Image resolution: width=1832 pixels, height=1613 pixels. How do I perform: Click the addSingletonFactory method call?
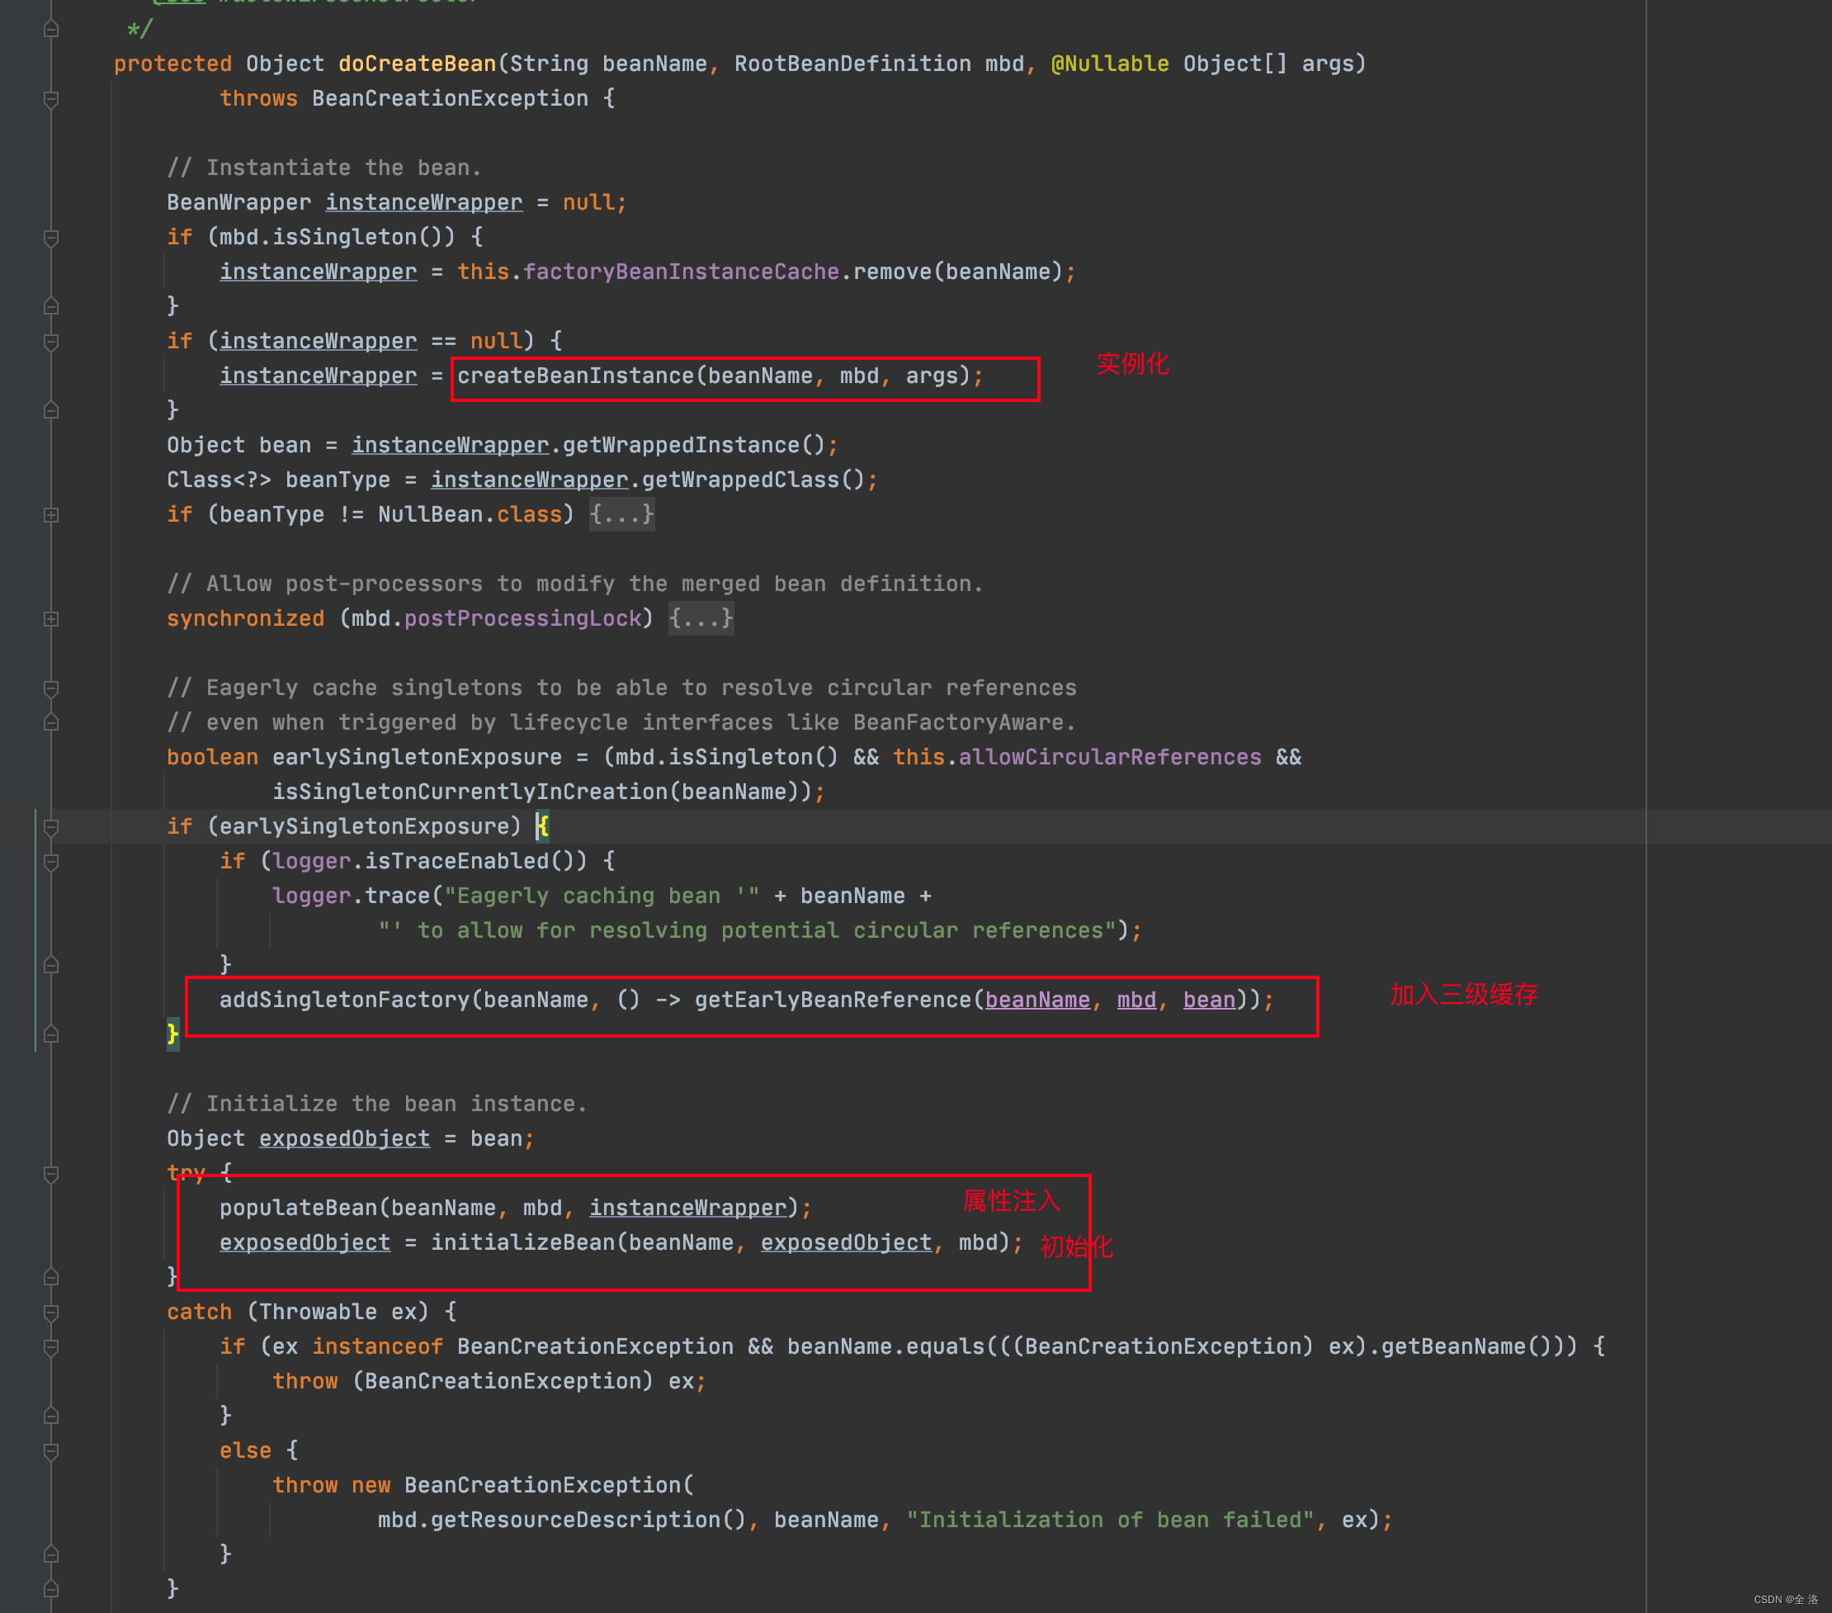coord(344,1000)
